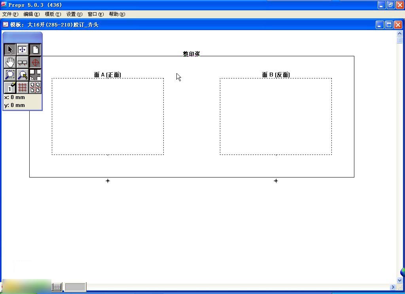Click the 整印张 sheet label
The image size is (405, 294).
point(191,53)
